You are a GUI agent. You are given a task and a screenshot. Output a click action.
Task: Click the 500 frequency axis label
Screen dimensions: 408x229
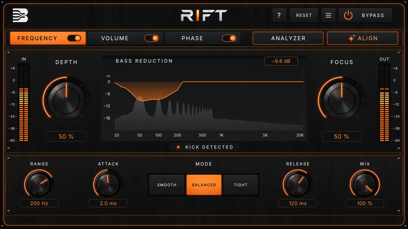(202, 135)
